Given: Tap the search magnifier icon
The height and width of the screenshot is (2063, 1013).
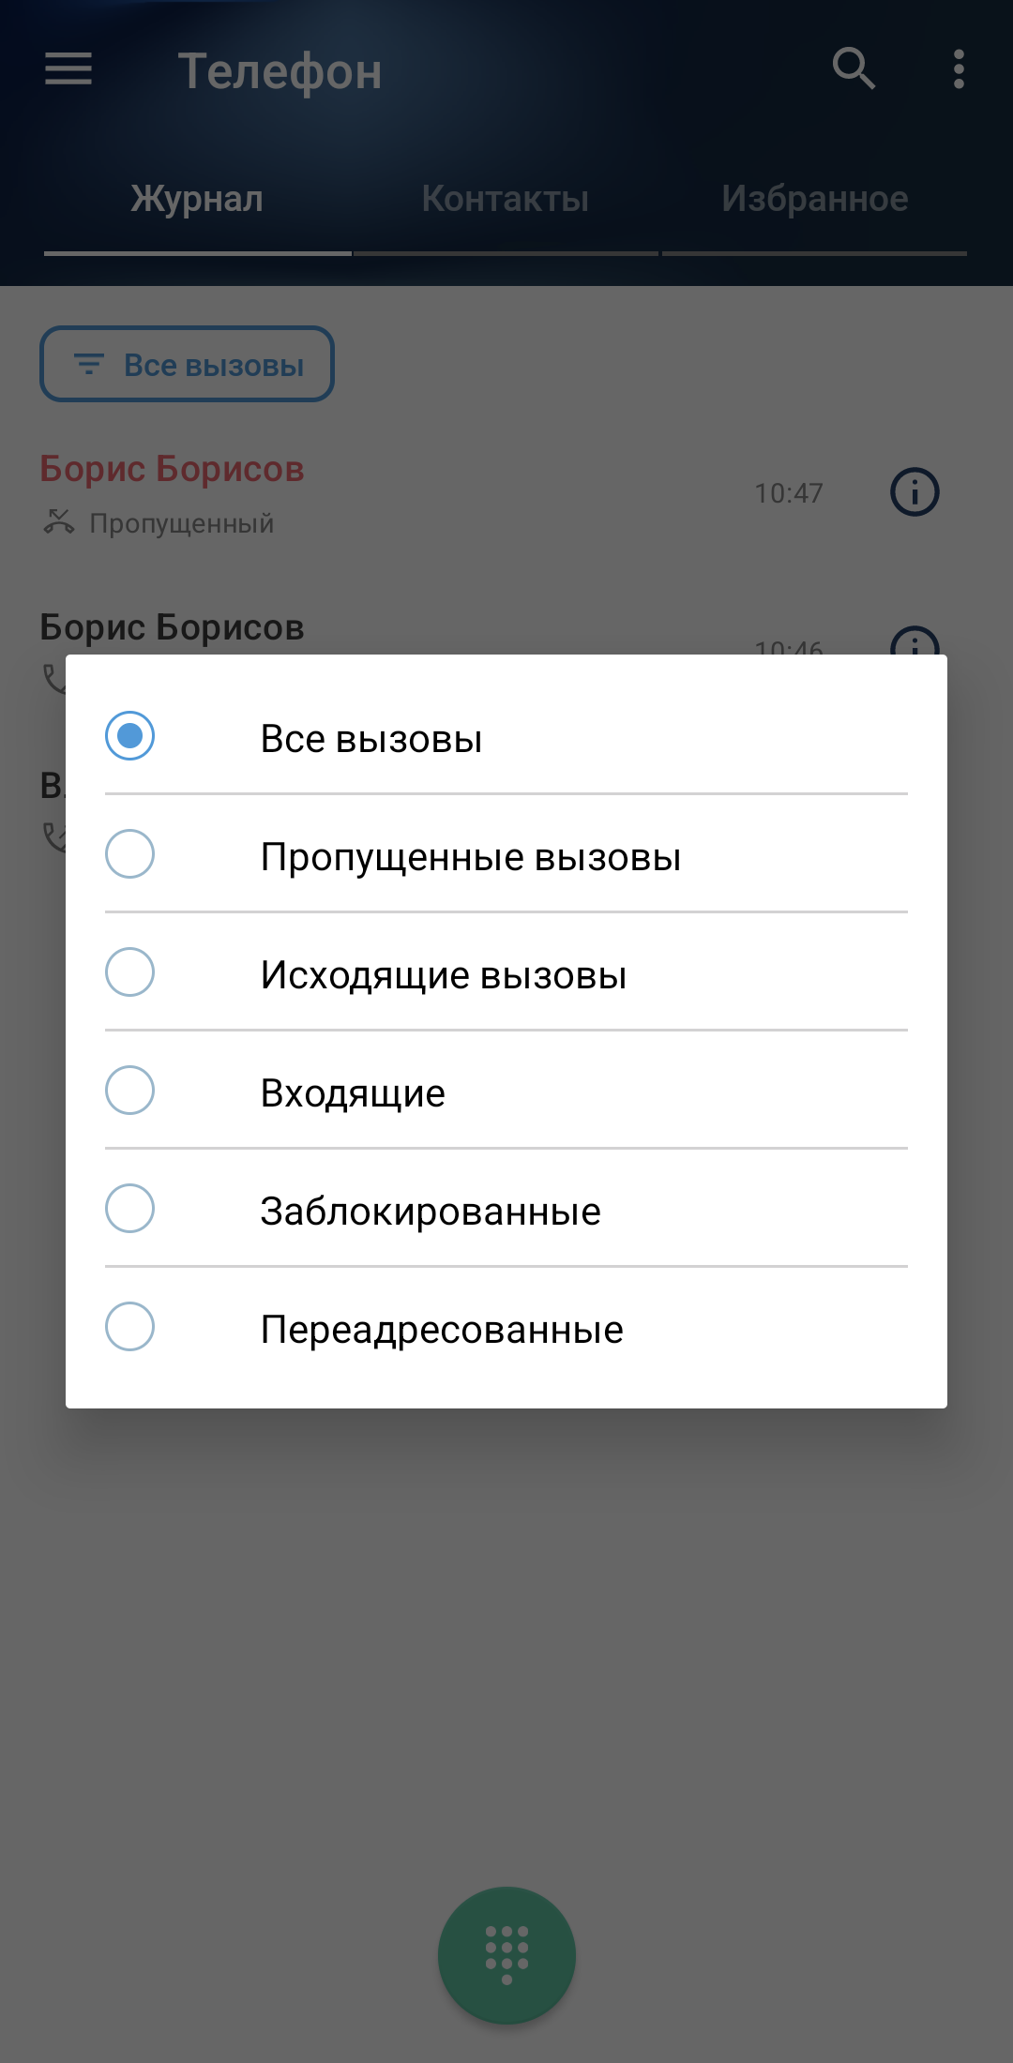Looking at the screenshot, I should pyautogui.click(x=854, y=69).
